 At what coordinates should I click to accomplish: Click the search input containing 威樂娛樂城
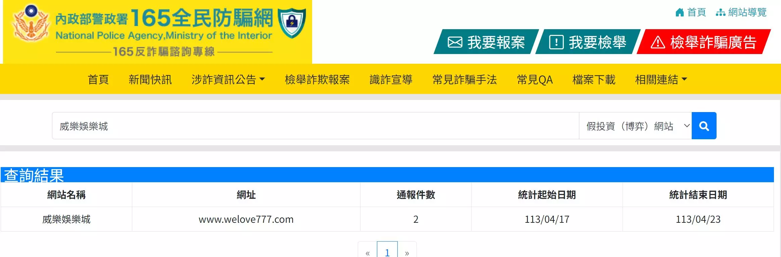(x=315, y=126)
